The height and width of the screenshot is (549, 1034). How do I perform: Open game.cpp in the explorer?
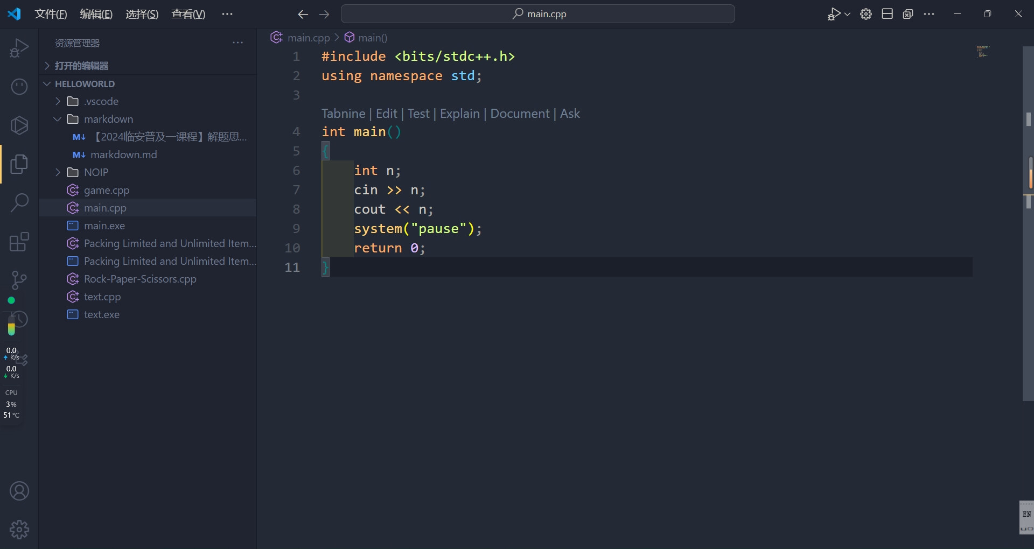pyautogui.click(x=107, y=190)
